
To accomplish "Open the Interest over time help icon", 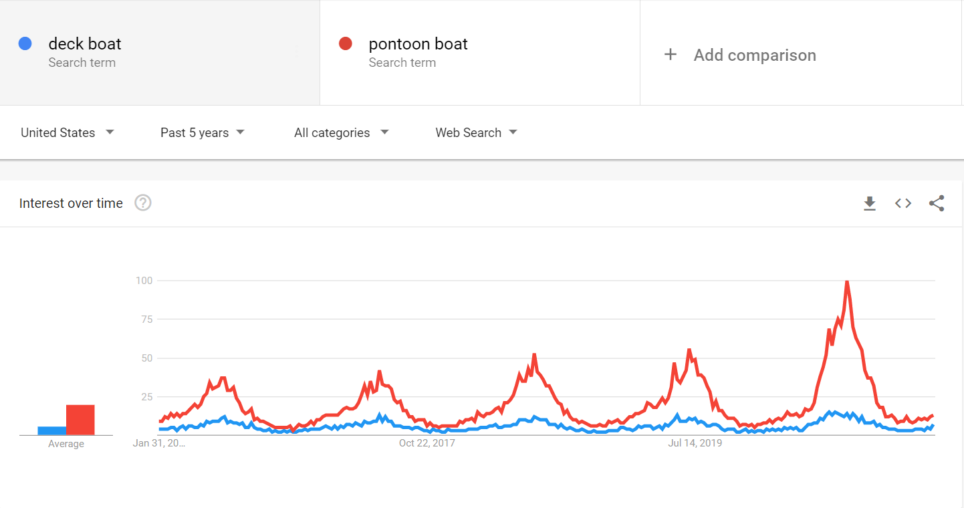I will point(143,203).
